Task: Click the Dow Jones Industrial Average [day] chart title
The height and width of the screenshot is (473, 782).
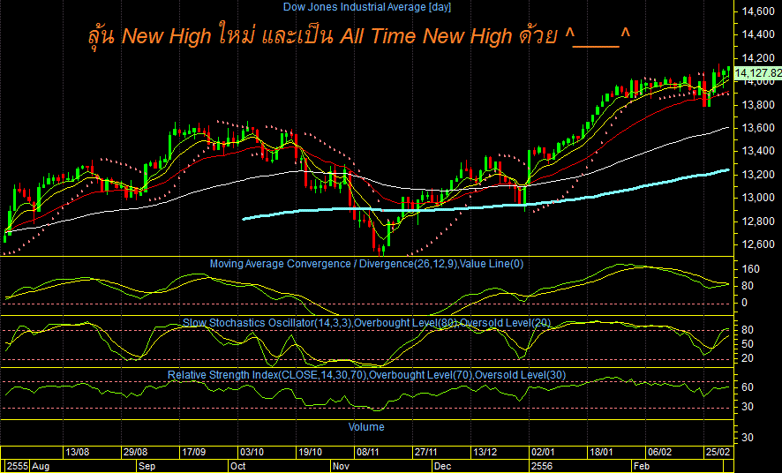Action: (366, 7)
